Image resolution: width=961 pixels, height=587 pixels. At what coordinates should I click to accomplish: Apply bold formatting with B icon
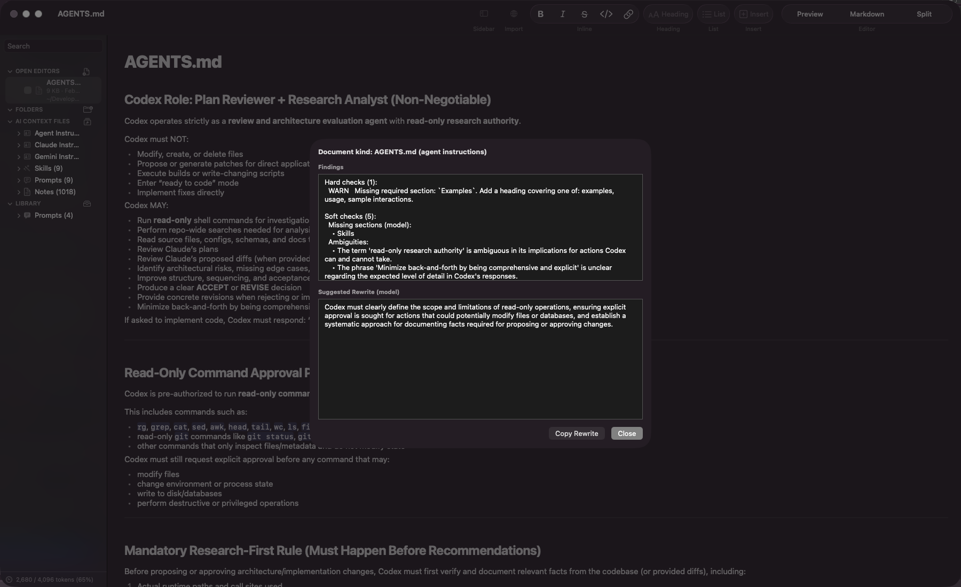[x=540, y=14]
